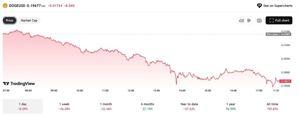
Task: Select the 1 day time range
Action: (x=22, y=106)
